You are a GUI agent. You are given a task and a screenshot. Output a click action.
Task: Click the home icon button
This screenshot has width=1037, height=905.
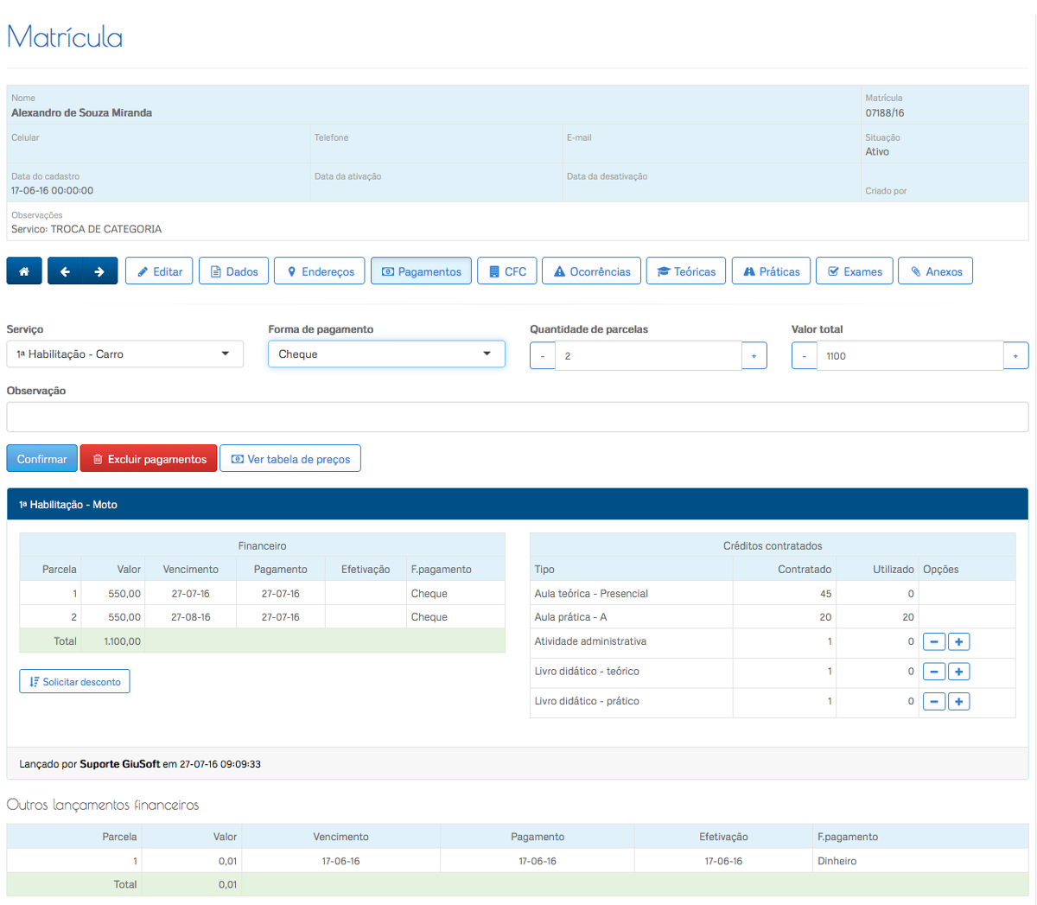pyautogui.click(x=24, y=271)
